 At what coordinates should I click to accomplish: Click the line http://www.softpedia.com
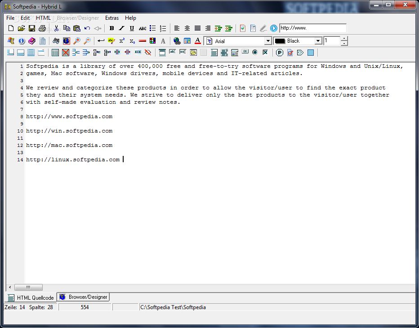click(x=69, y=116)
